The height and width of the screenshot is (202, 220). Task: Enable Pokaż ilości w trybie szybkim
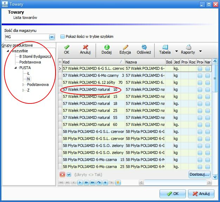click(63, 36)
